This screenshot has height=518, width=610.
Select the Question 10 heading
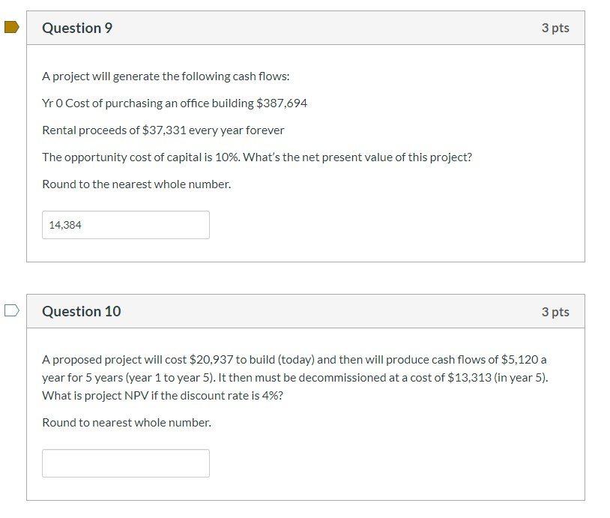tap(81, 311)
